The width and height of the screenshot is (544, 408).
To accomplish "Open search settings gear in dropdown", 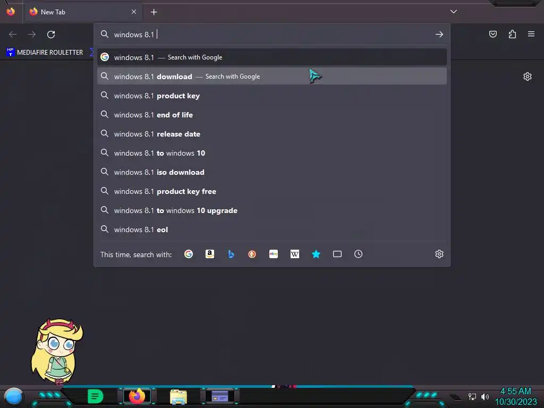I will 439,254.
